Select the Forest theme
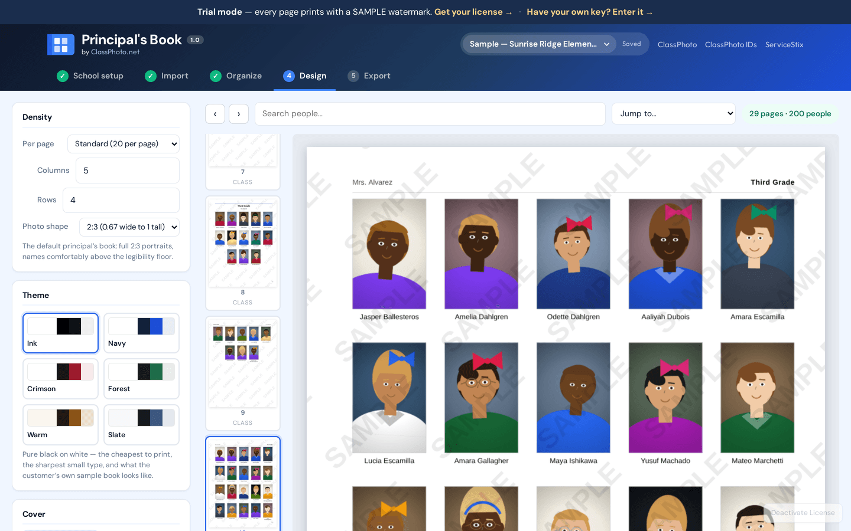Image resolution: width=851 pixels, height=531 pixels. click(x=141, y=379)
